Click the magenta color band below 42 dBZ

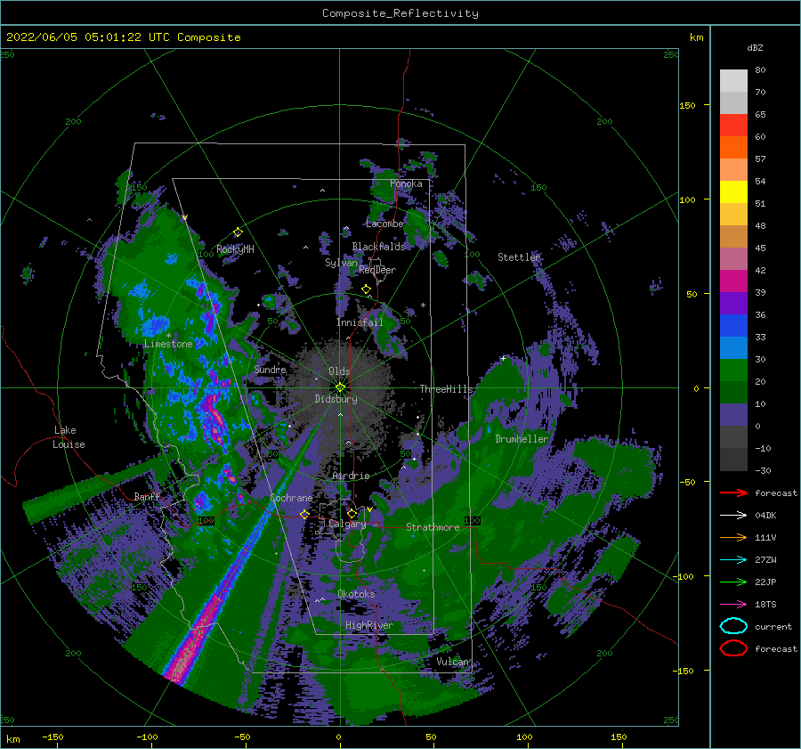[733, 281]
